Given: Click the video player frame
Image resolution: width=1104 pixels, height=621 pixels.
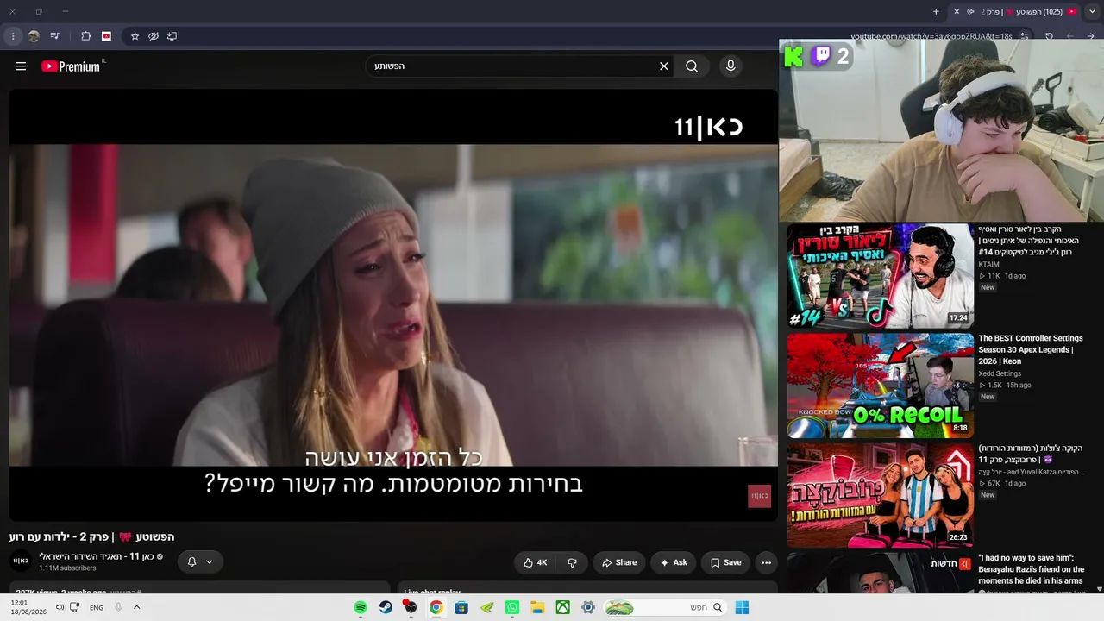Looking at the screenshot, I should (393, 305).
